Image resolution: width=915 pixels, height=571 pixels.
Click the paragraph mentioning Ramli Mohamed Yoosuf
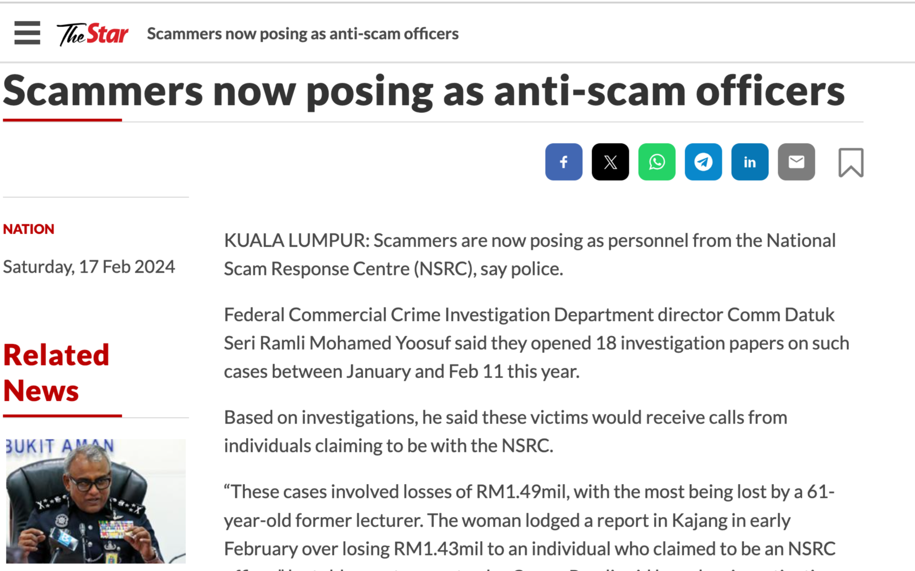536,343
